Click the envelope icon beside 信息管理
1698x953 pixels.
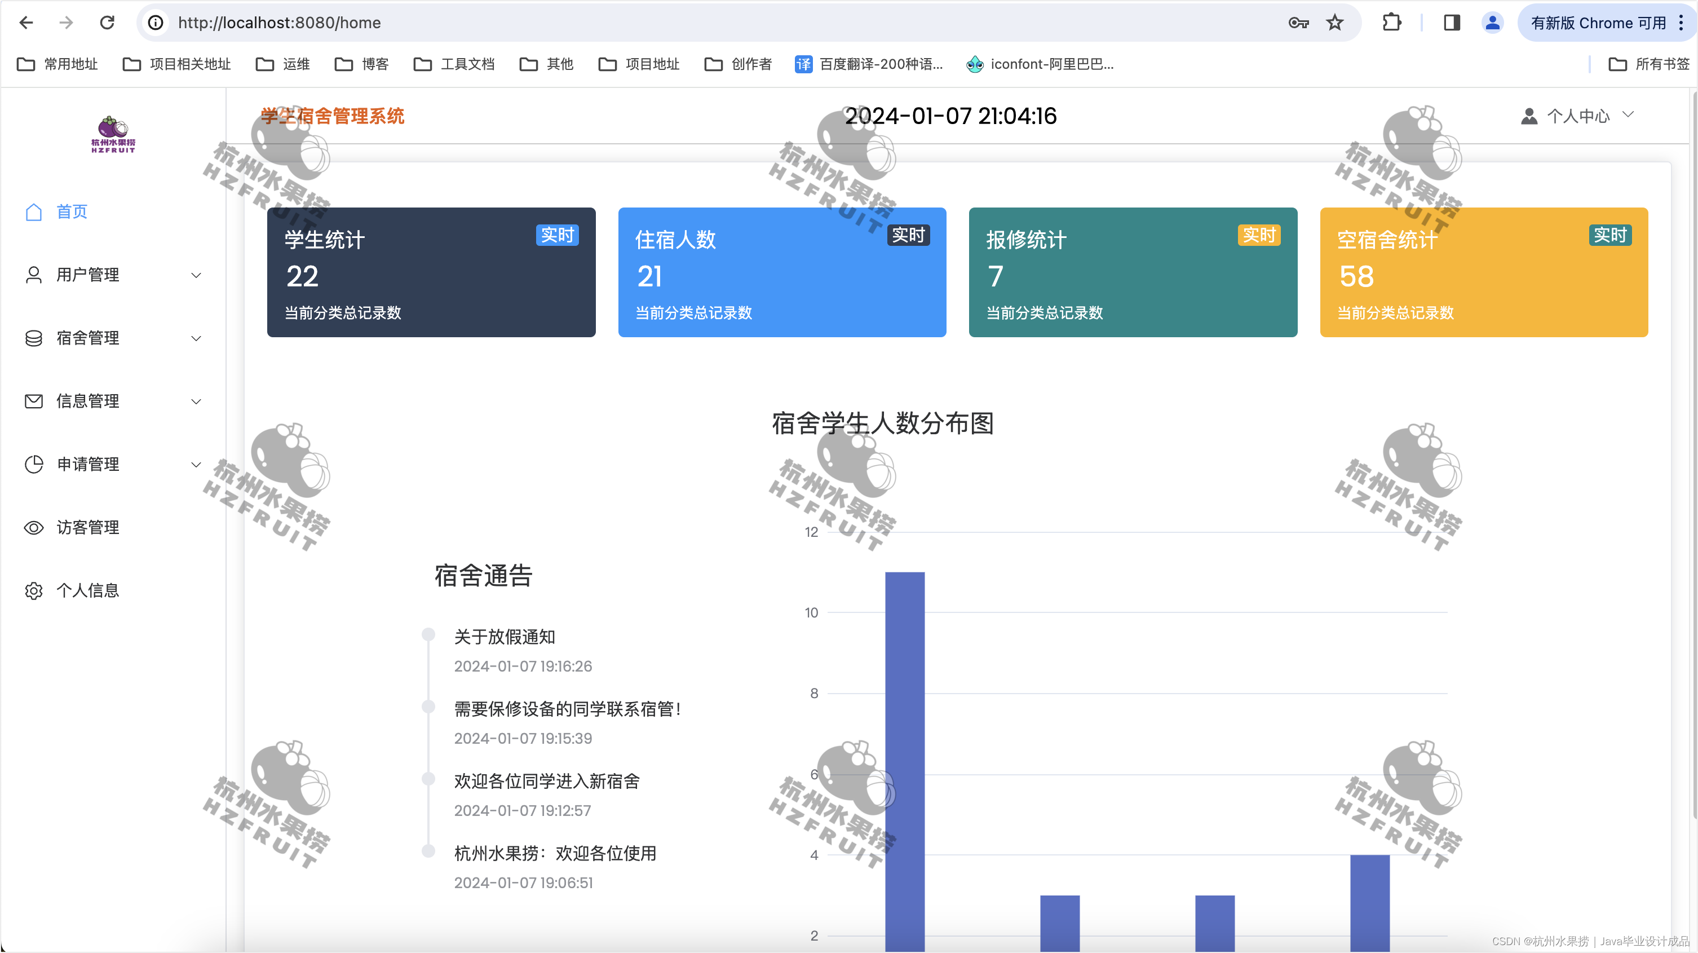(34, 401)
